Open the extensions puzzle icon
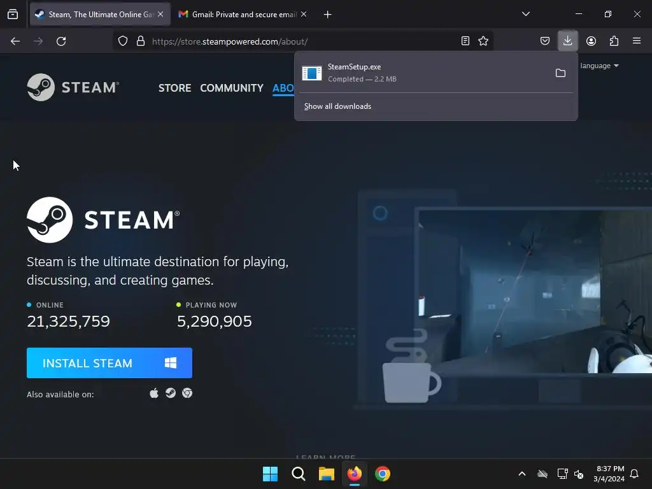 click(614, 41)
